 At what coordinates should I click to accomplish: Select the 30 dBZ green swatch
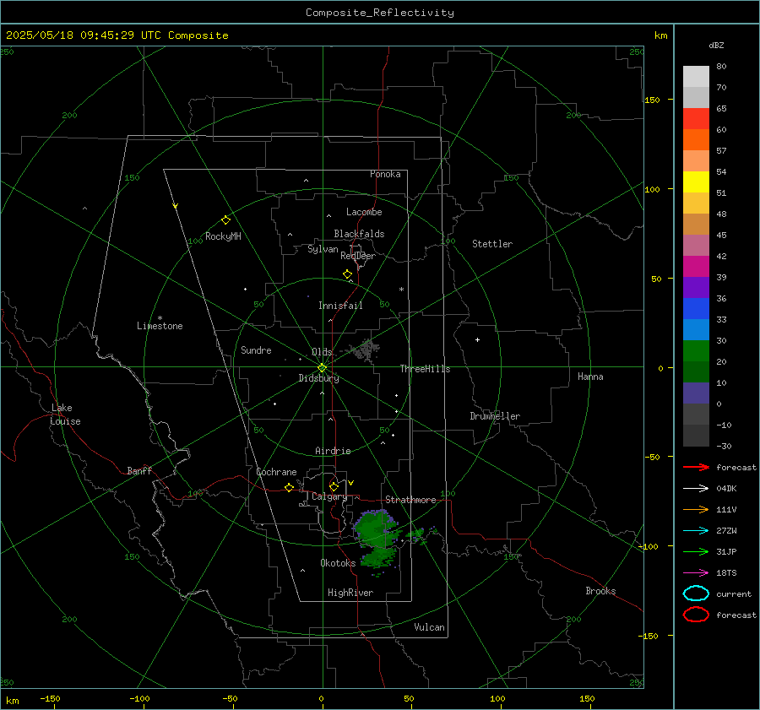(x=696, y=350)
